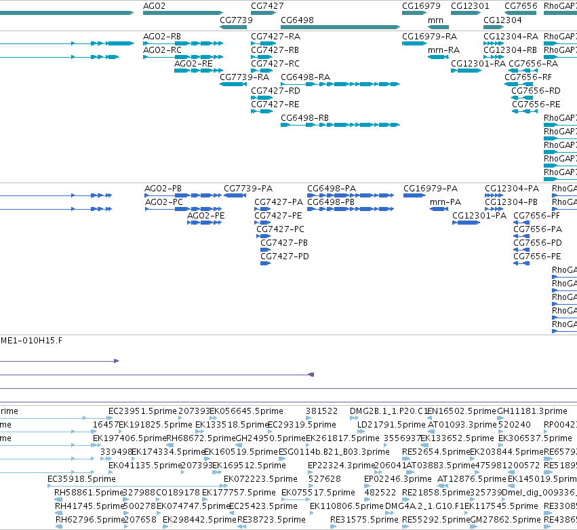Click EST RE31575.5prime

(x=364, y=520)
